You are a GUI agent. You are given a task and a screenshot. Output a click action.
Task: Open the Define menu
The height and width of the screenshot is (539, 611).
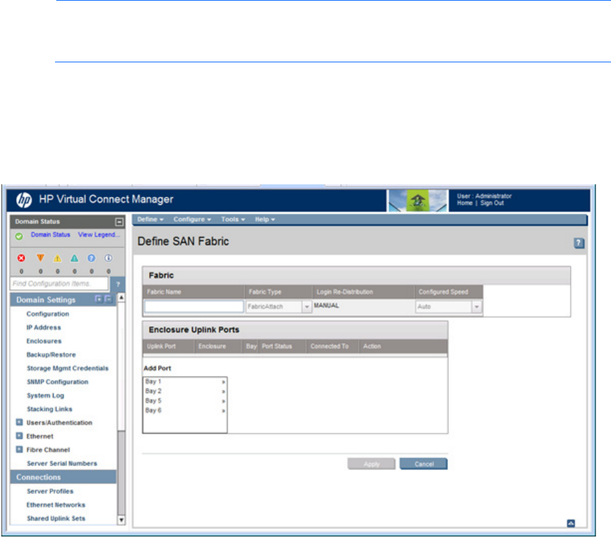150,219
